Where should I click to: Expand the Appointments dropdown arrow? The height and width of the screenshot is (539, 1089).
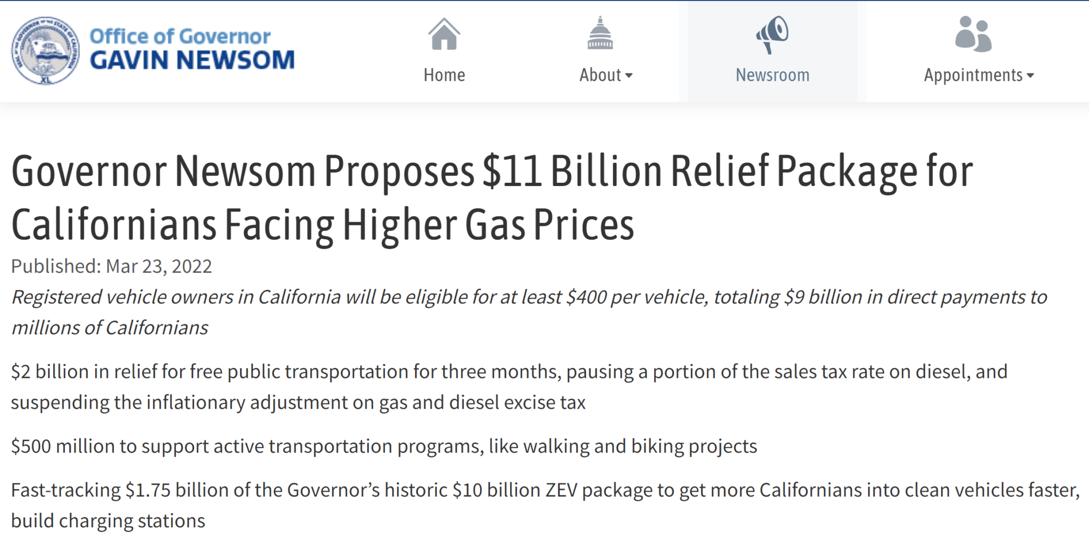click(x=1031, y=76)
